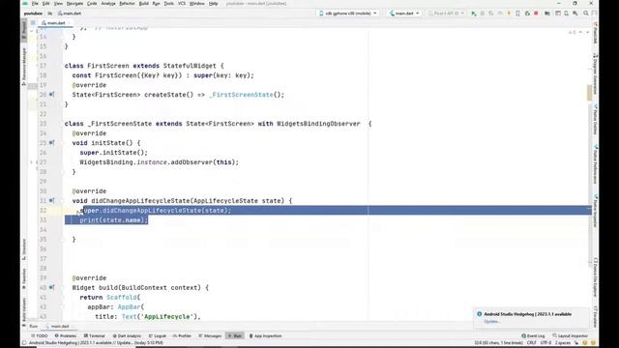Viewport: 619px width, 348px height.
Task: Toggle the Run tool window button
Action: [235, 335]
